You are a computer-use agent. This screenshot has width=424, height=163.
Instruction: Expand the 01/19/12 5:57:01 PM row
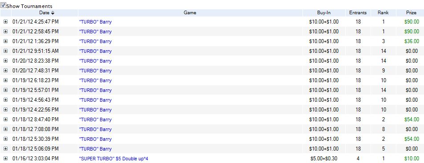pyautogui.click(x=6, y=90)
